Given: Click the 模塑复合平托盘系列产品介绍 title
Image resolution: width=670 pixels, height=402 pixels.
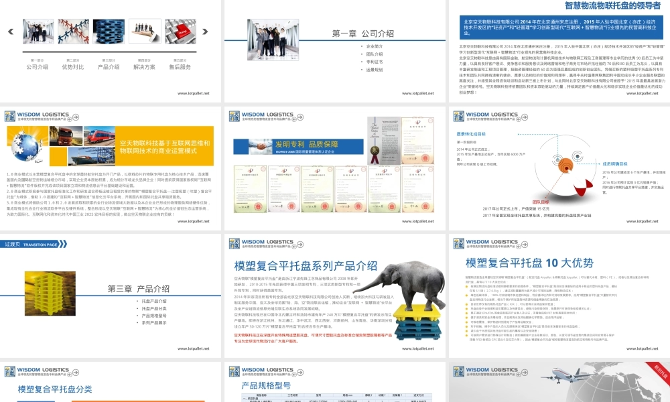Looking at the screenshot, I should click(x=306, y=266).
